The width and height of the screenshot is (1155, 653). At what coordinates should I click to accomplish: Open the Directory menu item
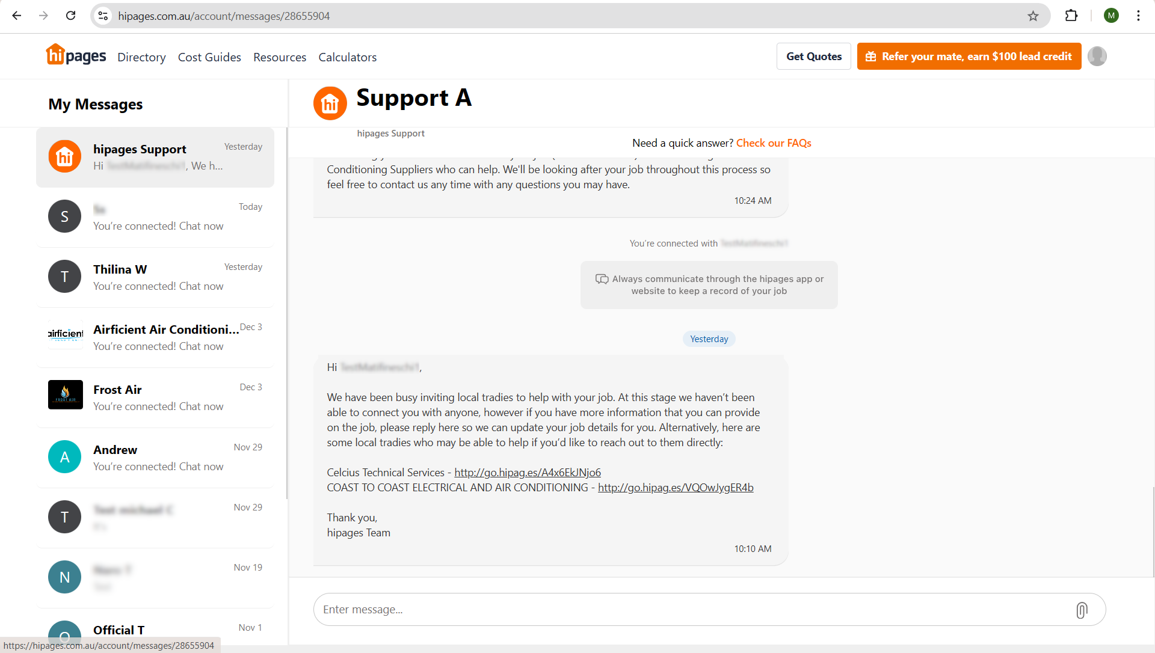[141, 57]
